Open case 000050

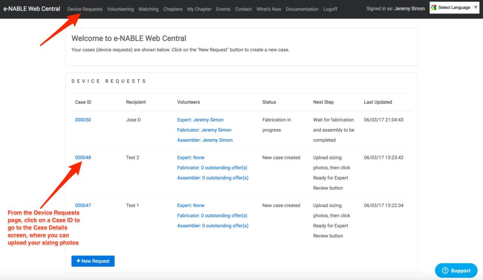click(x=83, y=120)
